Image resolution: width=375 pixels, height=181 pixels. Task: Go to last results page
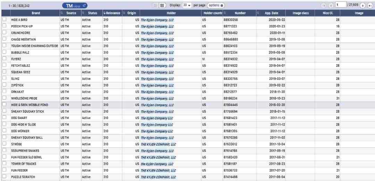coord(369,6)
